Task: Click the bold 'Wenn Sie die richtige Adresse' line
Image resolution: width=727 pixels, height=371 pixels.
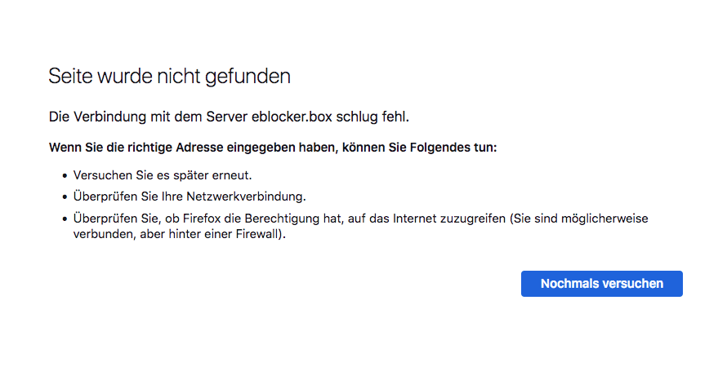Action: pyautogui.click(x=273, y=148)
